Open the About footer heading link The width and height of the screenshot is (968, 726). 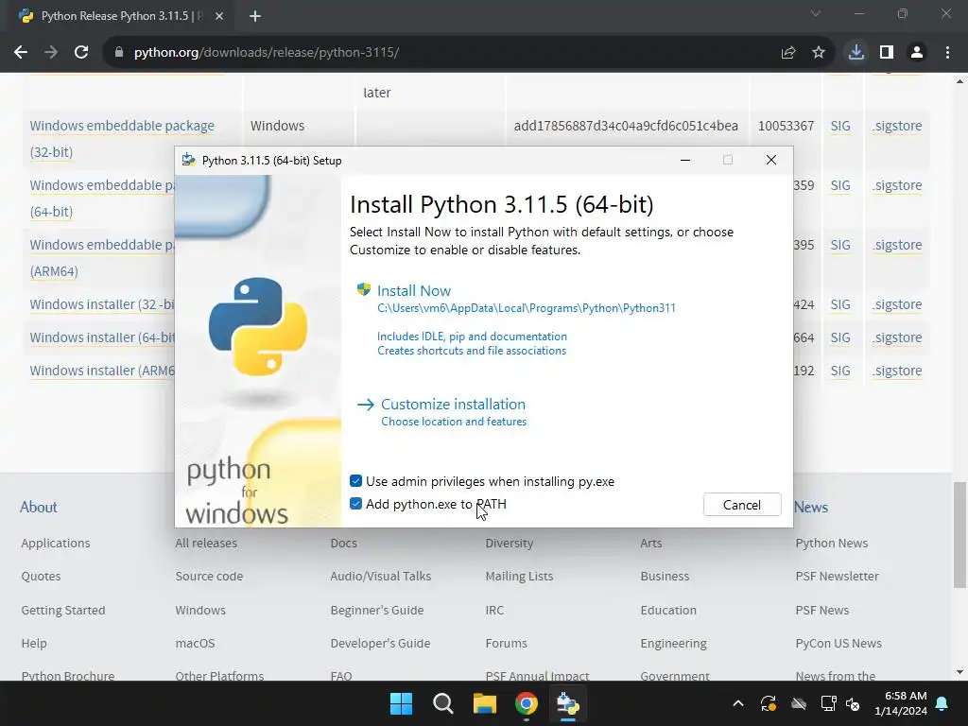tap(38, 507)
